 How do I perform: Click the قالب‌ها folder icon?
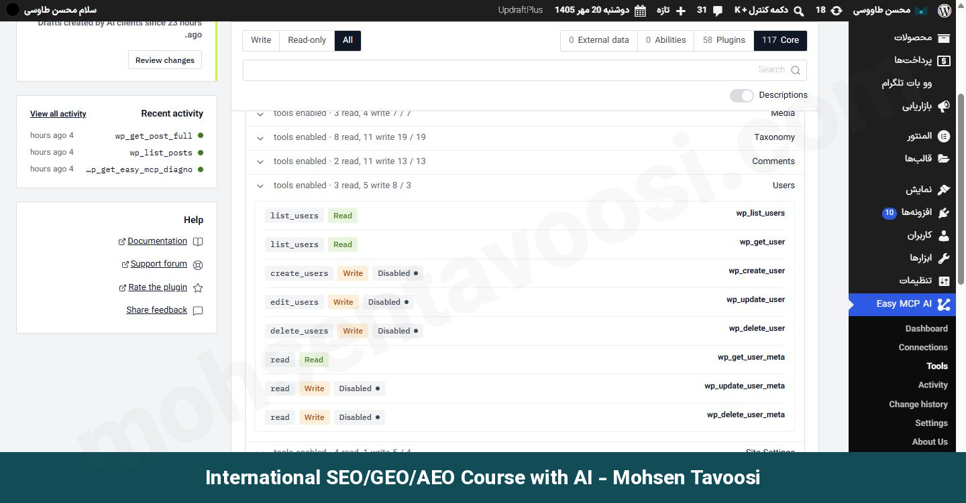coord(944,159)
